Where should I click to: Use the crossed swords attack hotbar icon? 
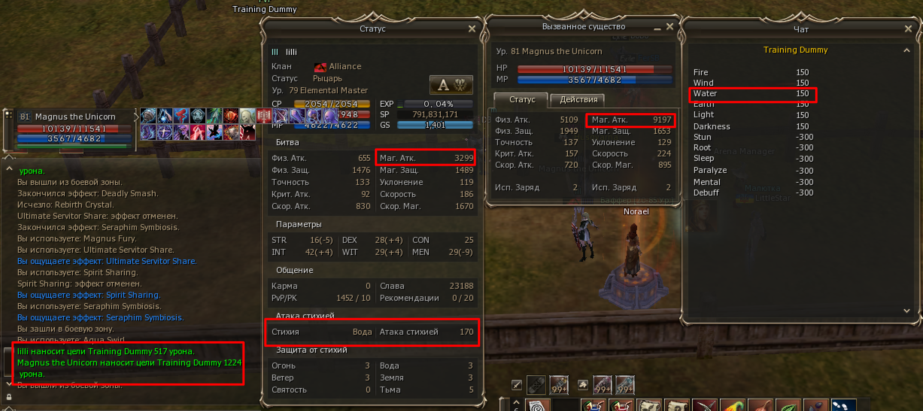pyautogui.click(x=704, y=405)
